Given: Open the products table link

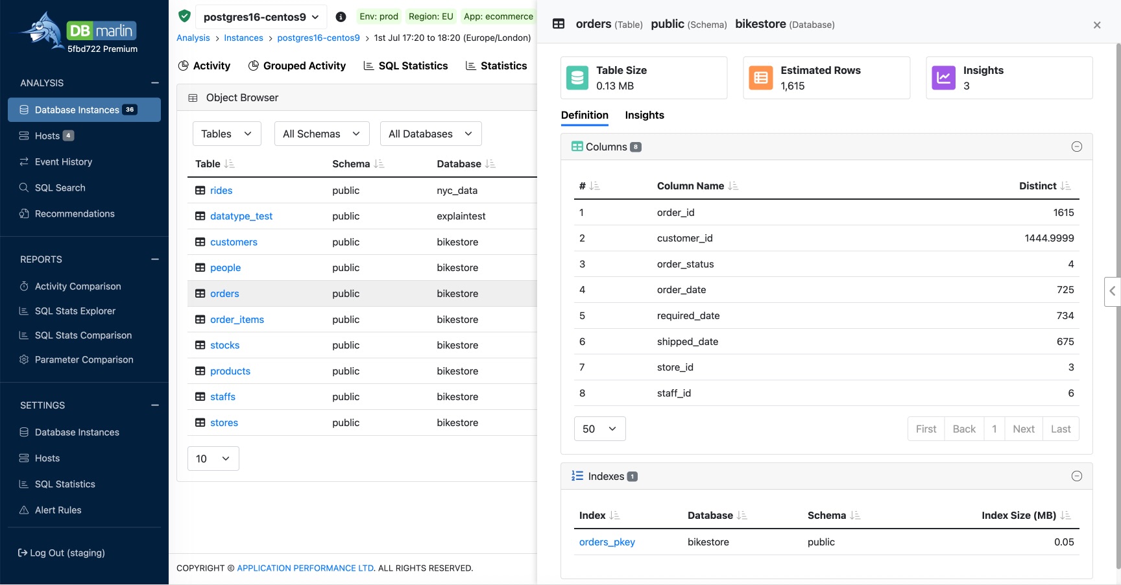Looking at the screenshot, I should [x=230, y=371].
